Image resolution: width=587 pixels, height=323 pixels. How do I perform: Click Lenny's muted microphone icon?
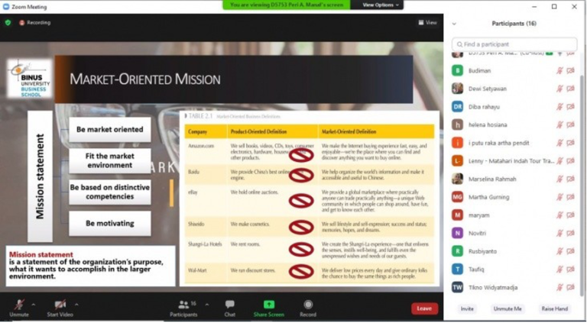pos(559,161)
